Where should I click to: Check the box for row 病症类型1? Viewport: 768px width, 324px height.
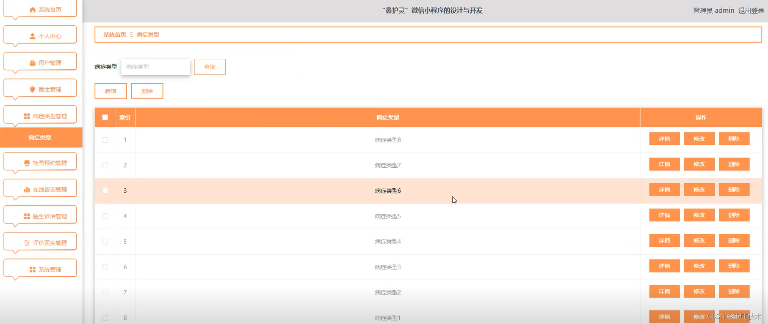click(x=105, y=318)
